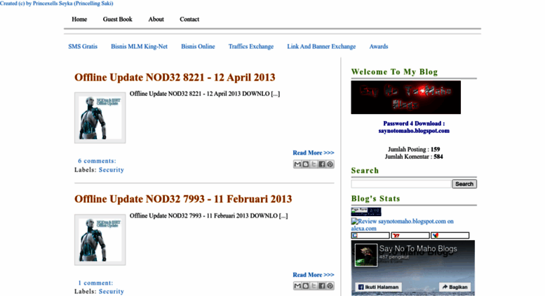Click the MSN butterfly badge in Blog's Stats
545x296 pixels.
[x=450, y=236]
